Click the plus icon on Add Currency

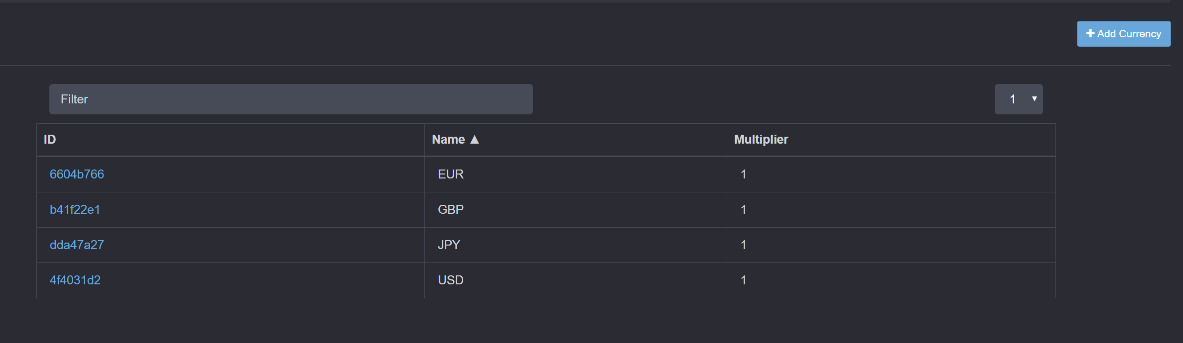(x=1090, y=33)
